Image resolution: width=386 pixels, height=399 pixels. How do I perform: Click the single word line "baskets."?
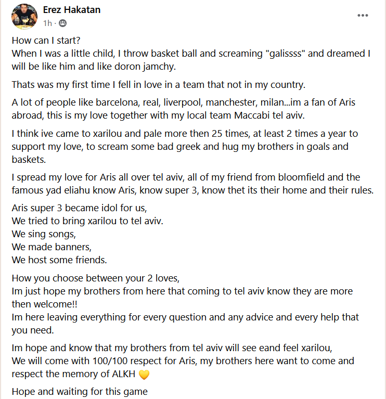click(x=29, y=160)
